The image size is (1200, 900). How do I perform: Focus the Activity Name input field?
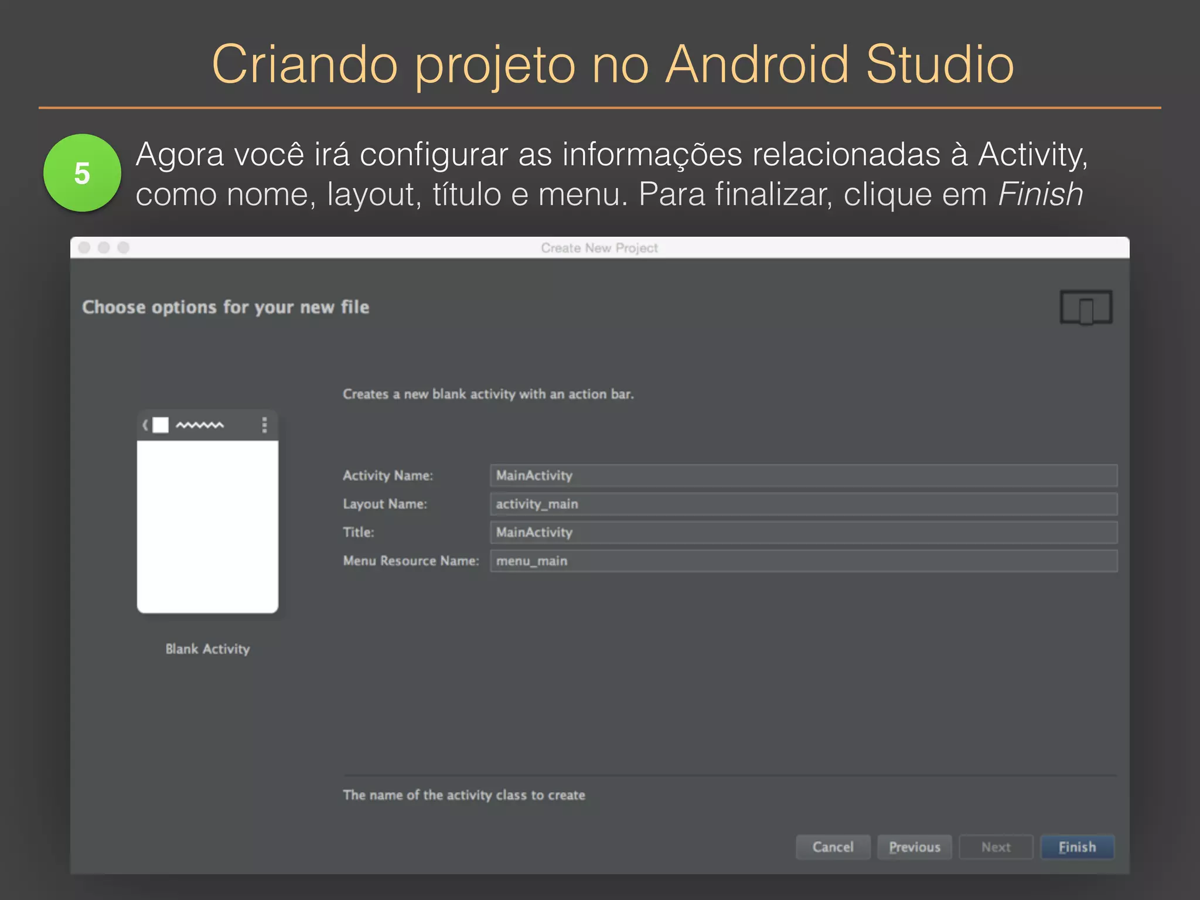point(803,475)
